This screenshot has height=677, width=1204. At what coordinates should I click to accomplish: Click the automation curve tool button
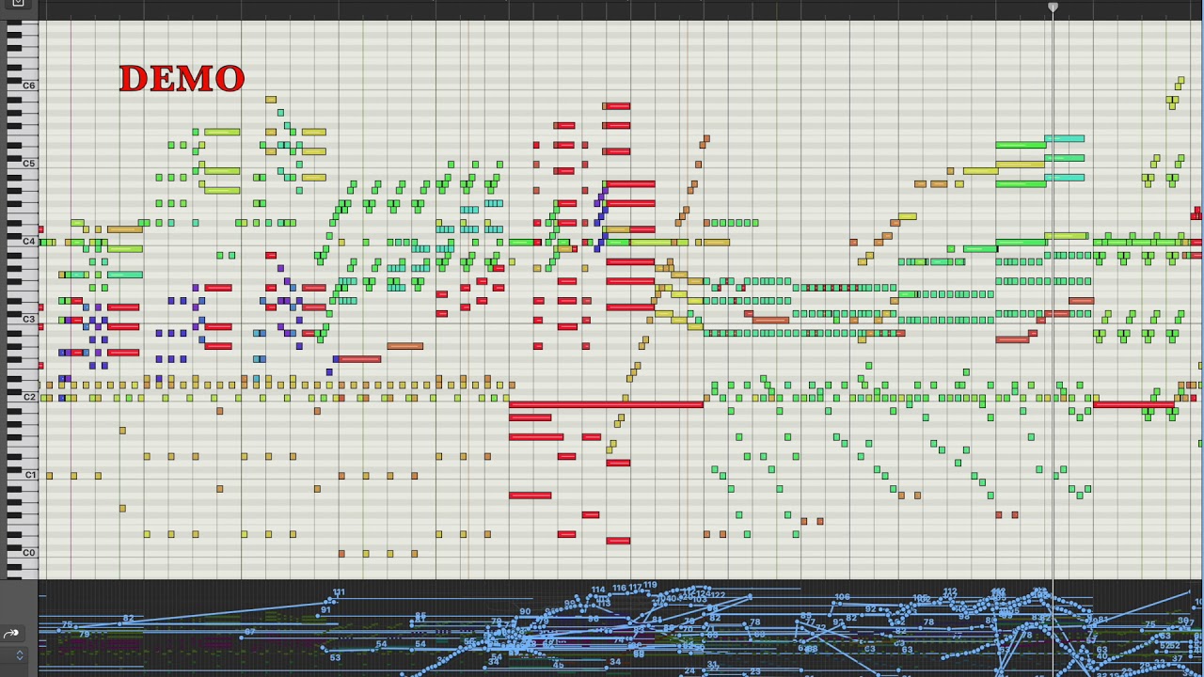pyautogui.click(x=11, y=634)
